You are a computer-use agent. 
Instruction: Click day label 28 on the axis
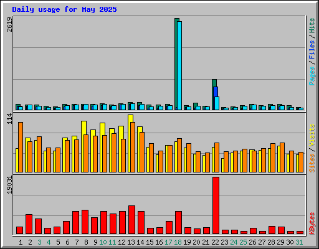(x=271, y=242)
